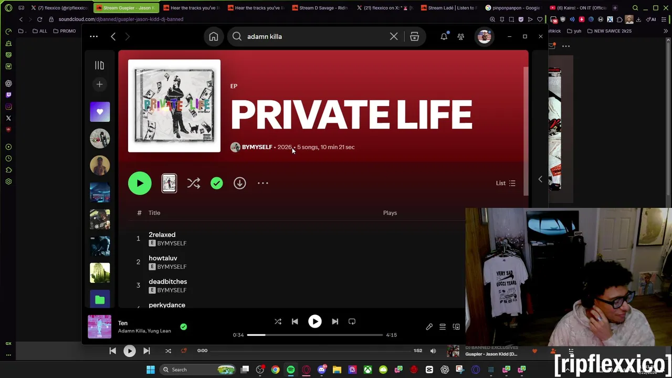The width and height of the screenshot is (672, 378).
Task: Expand the collapsed right panel chevron
Action: click(540, 180)
